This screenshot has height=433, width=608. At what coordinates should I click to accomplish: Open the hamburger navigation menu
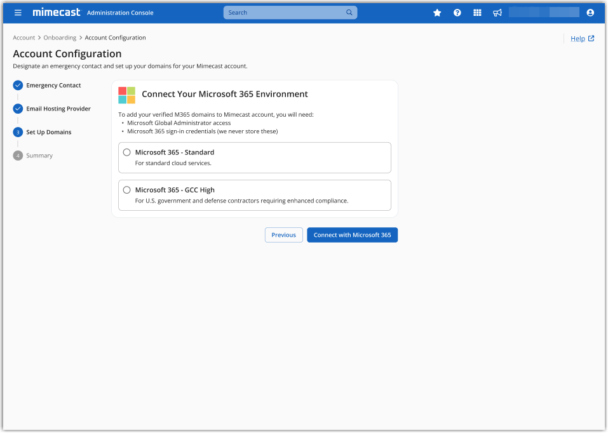pyautogui.click(x=18, y=13)
